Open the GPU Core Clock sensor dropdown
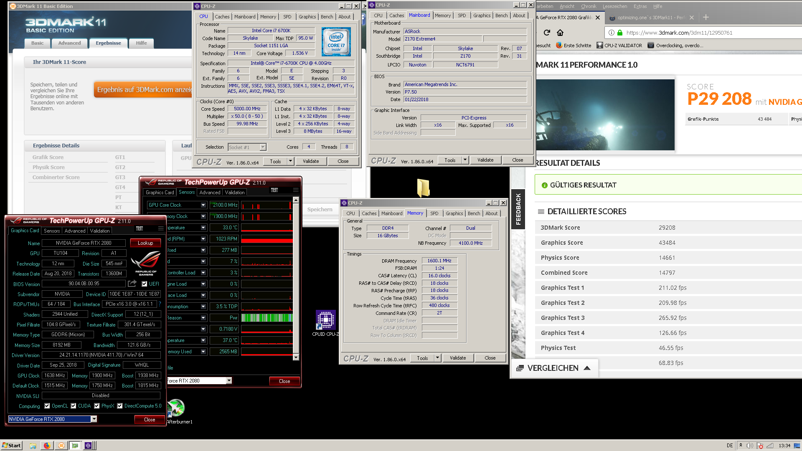Screen dimensions: 802x451 [203, 205]
